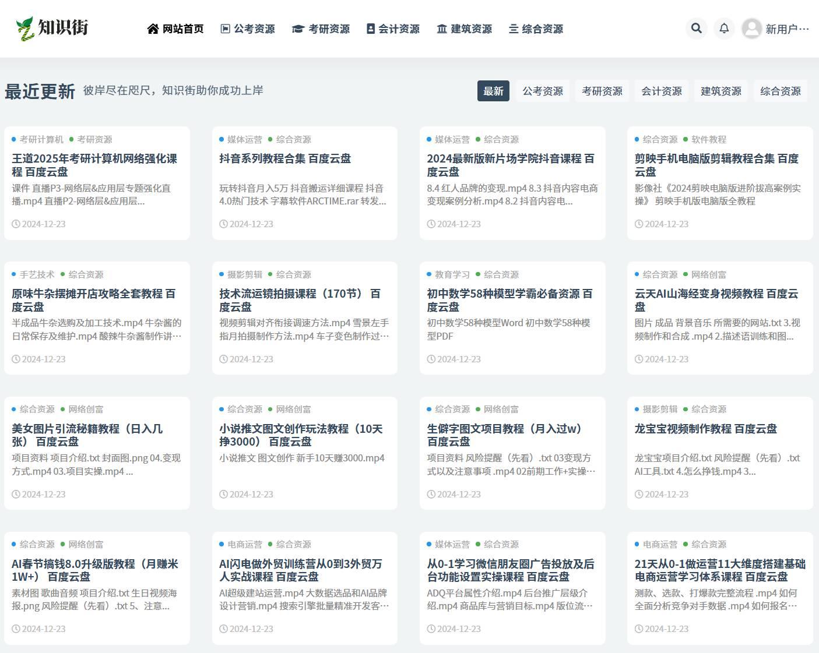The width and height of the screenshot is (819, 653).
Task: Open 云天AI山海经变身视频教程 post
Action: 716,300
